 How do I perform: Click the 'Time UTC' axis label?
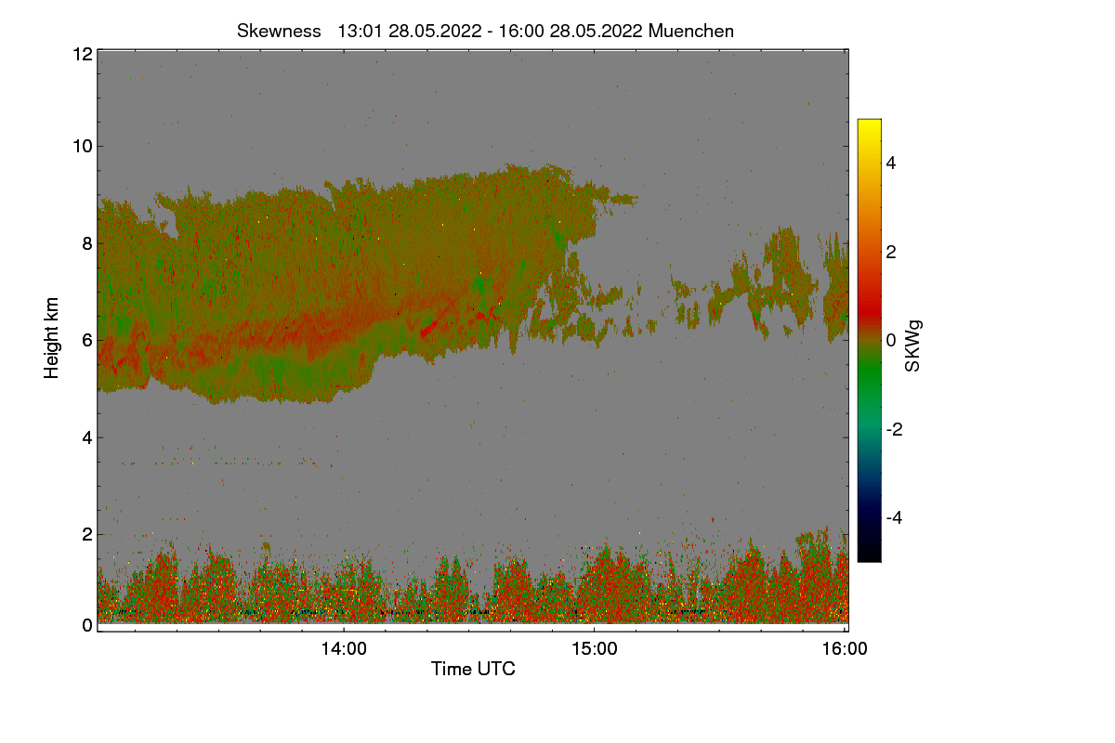(473, 669)
